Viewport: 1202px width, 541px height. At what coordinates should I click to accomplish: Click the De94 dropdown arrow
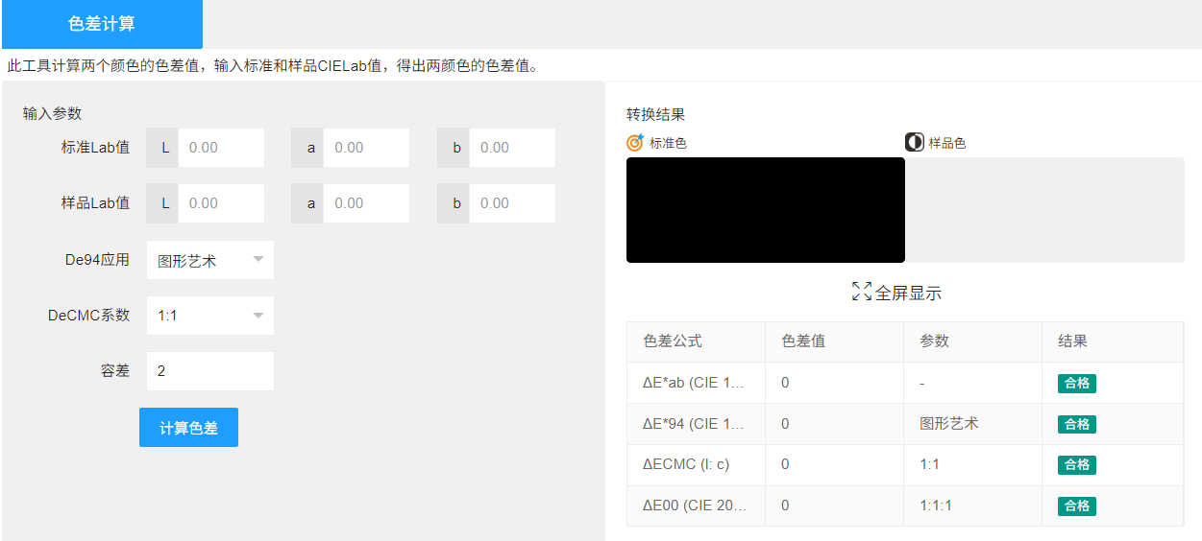(x=258, y=260)
